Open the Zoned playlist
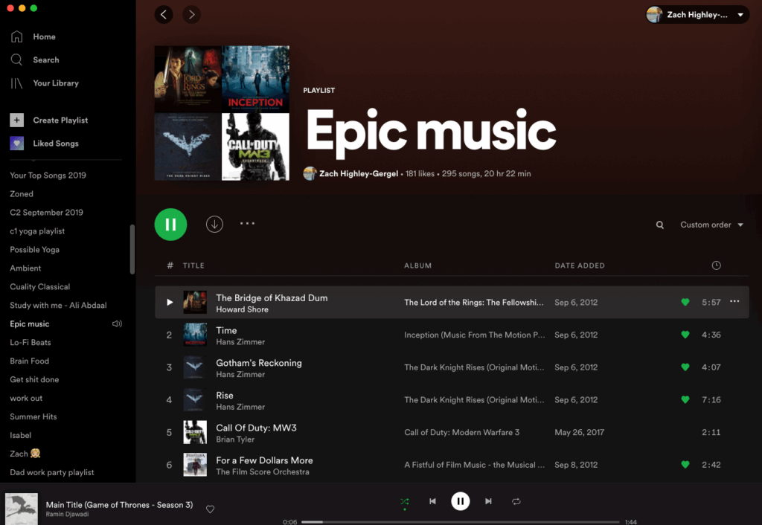This screenshot has height=525, width=762. pos(22,194)
